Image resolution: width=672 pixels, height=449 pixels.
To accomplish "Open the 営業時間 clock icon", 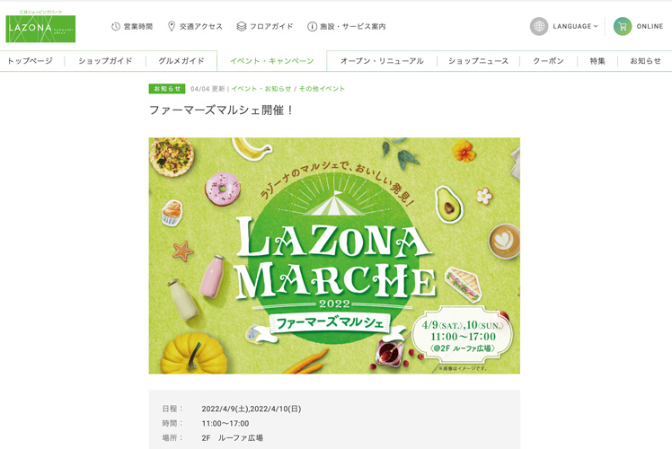I will [x=115, y=27].
